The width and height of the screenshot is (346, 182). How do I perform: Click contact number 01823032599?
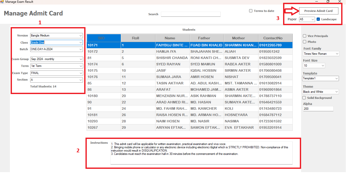click(x=275, y=58)
